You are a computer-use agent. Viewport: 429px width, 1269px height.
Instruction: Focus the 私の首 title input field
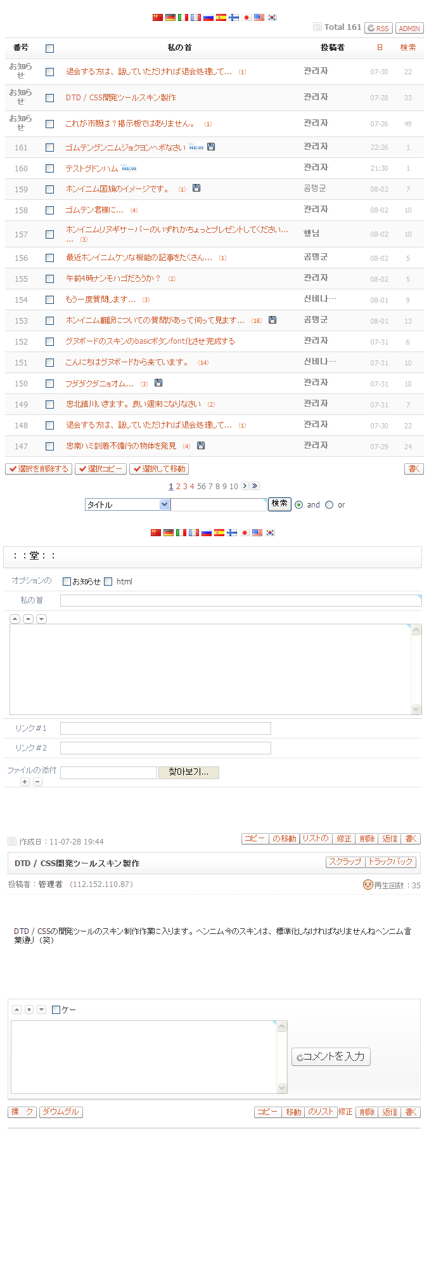(241, 600)
